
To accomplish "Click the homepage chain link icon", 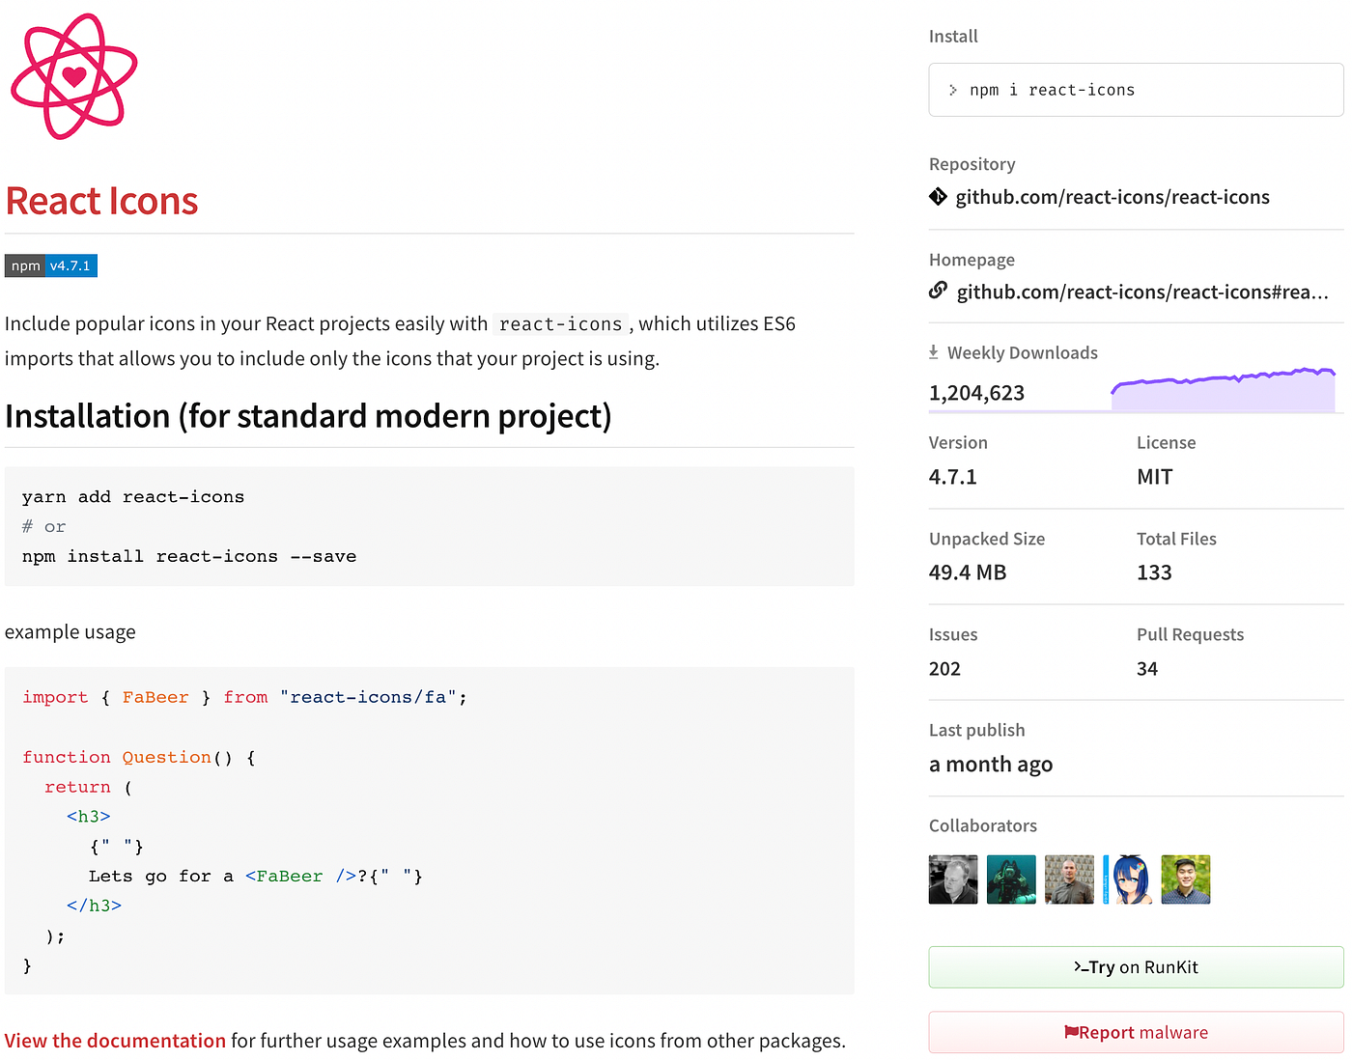I will 938,291.
